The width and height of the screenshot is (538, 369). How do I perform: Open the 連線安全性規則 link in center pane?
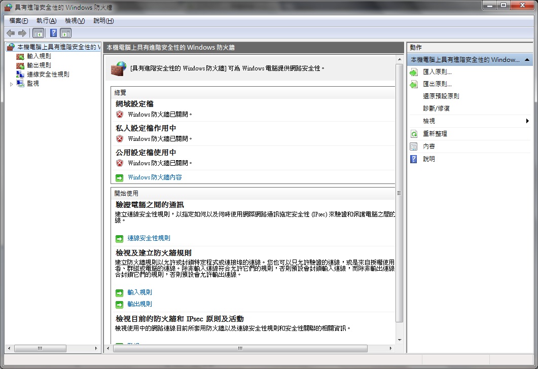(149, 238)
